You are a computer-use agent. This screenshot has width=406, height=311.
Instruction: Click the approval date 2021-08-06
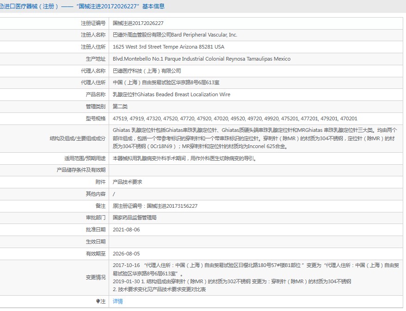126,230
